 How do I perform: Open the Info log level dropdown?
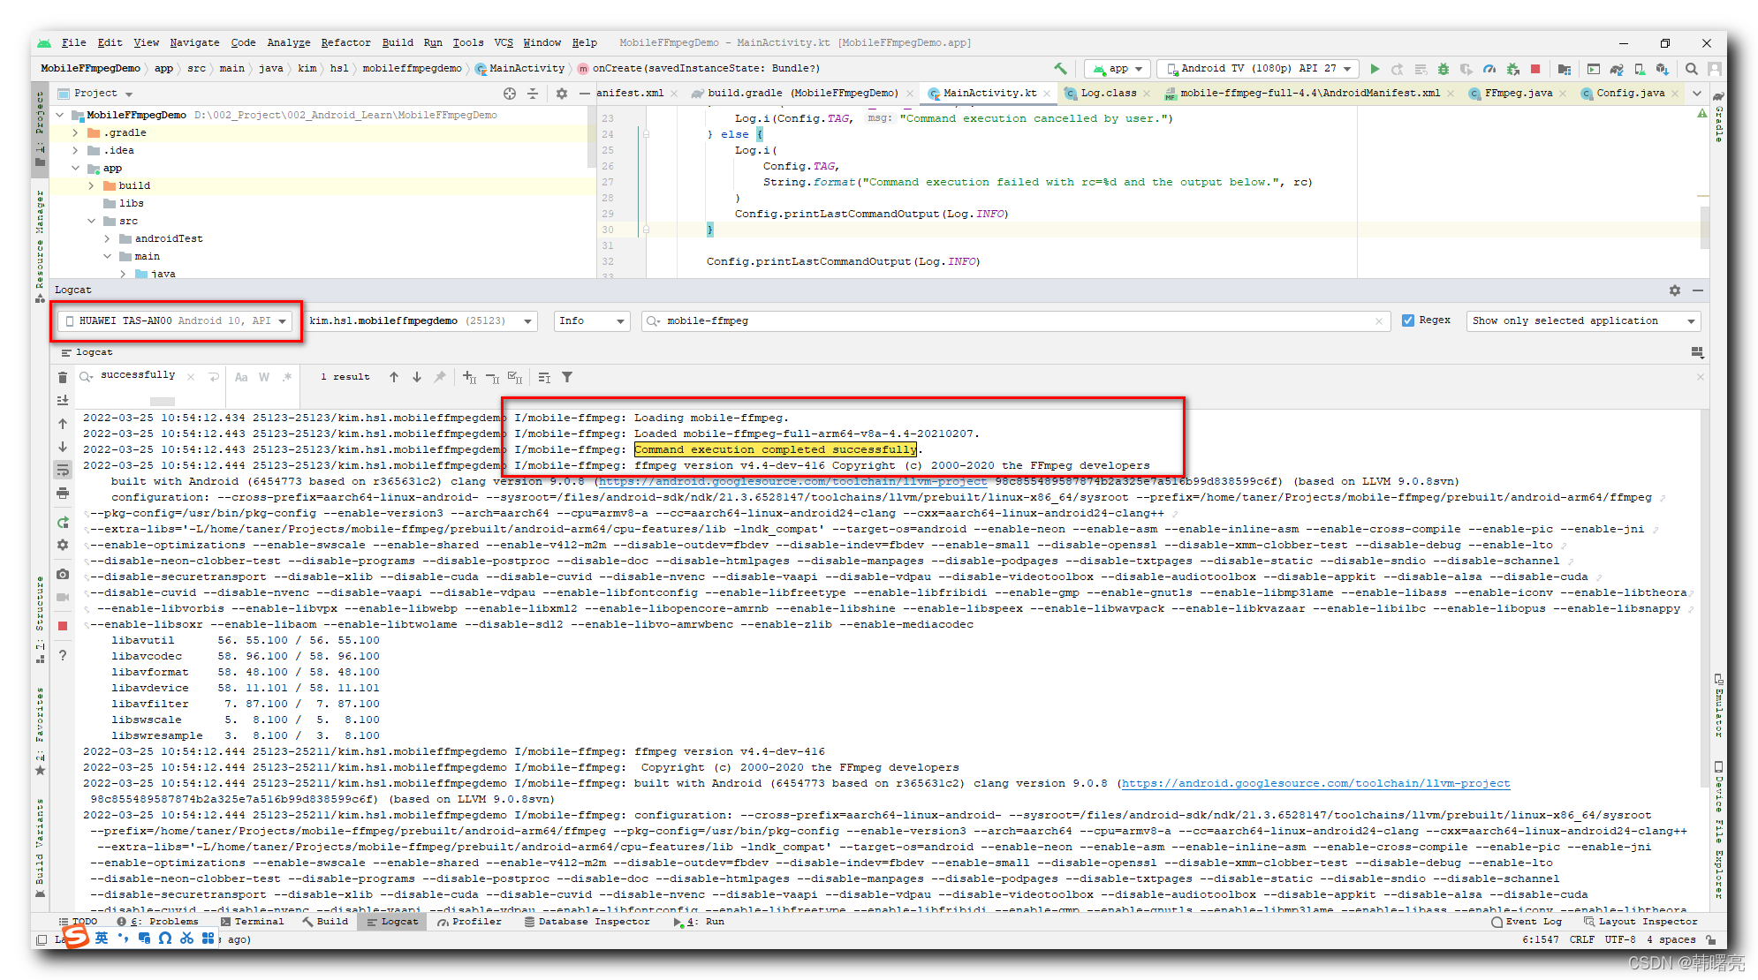pyautogui.click(x=591, y=320)
